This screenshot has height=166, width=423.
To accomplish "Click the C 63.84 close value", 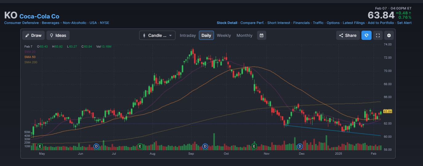I will coord(87,46).
